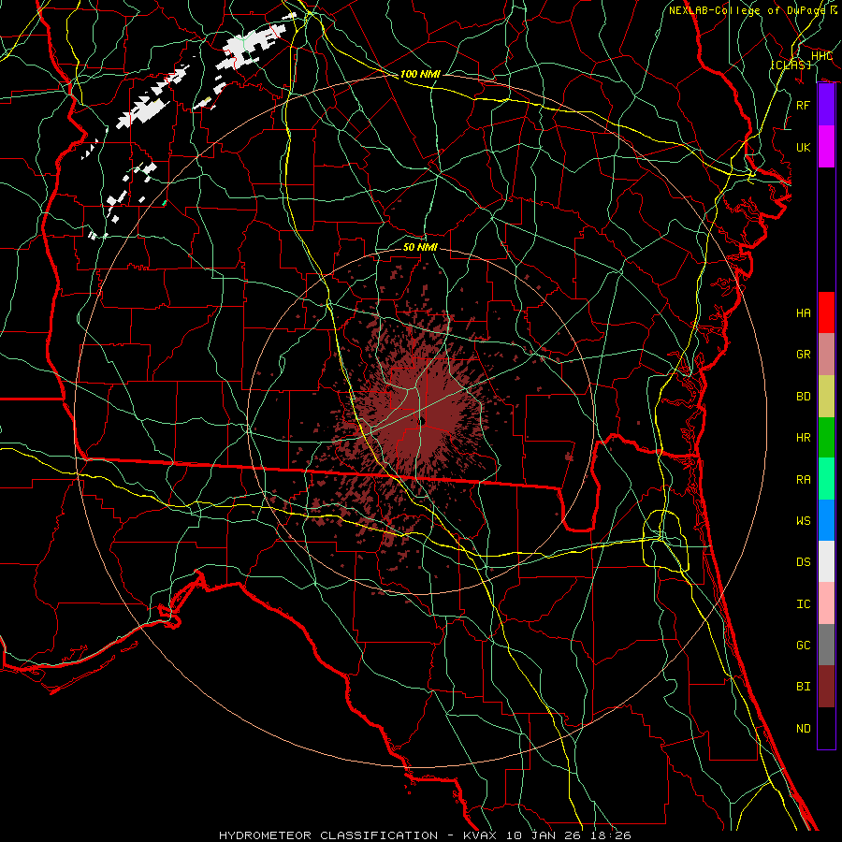
Task: Click the ND legend label
Action: [804, 728]
